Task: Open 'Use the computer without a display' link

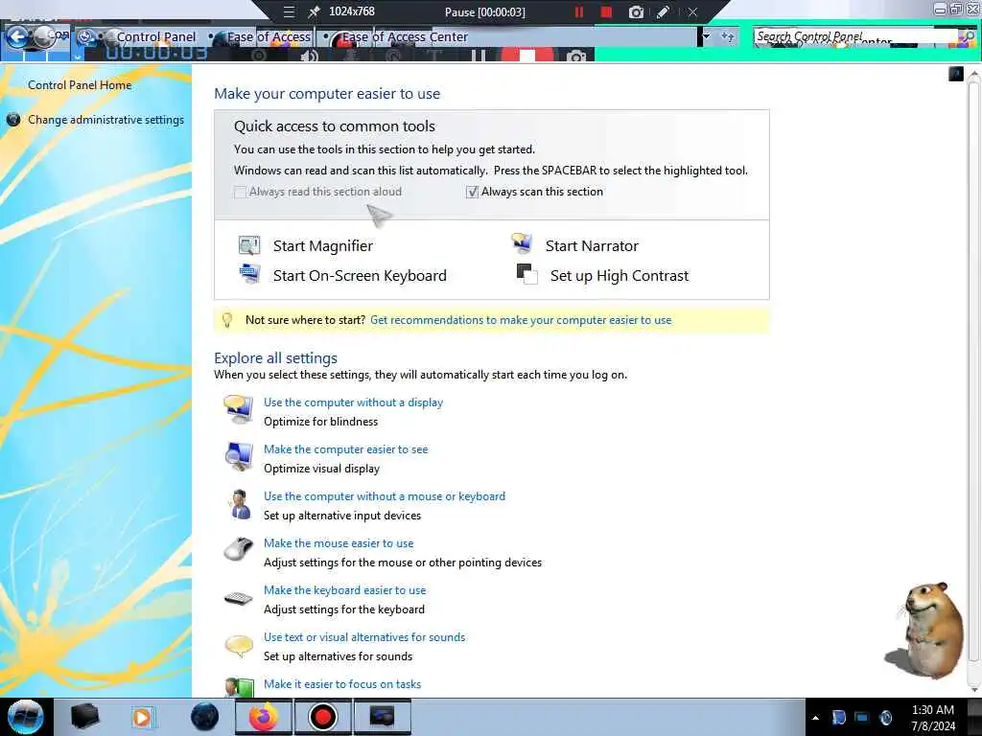Action: click(x=353, y=402)
